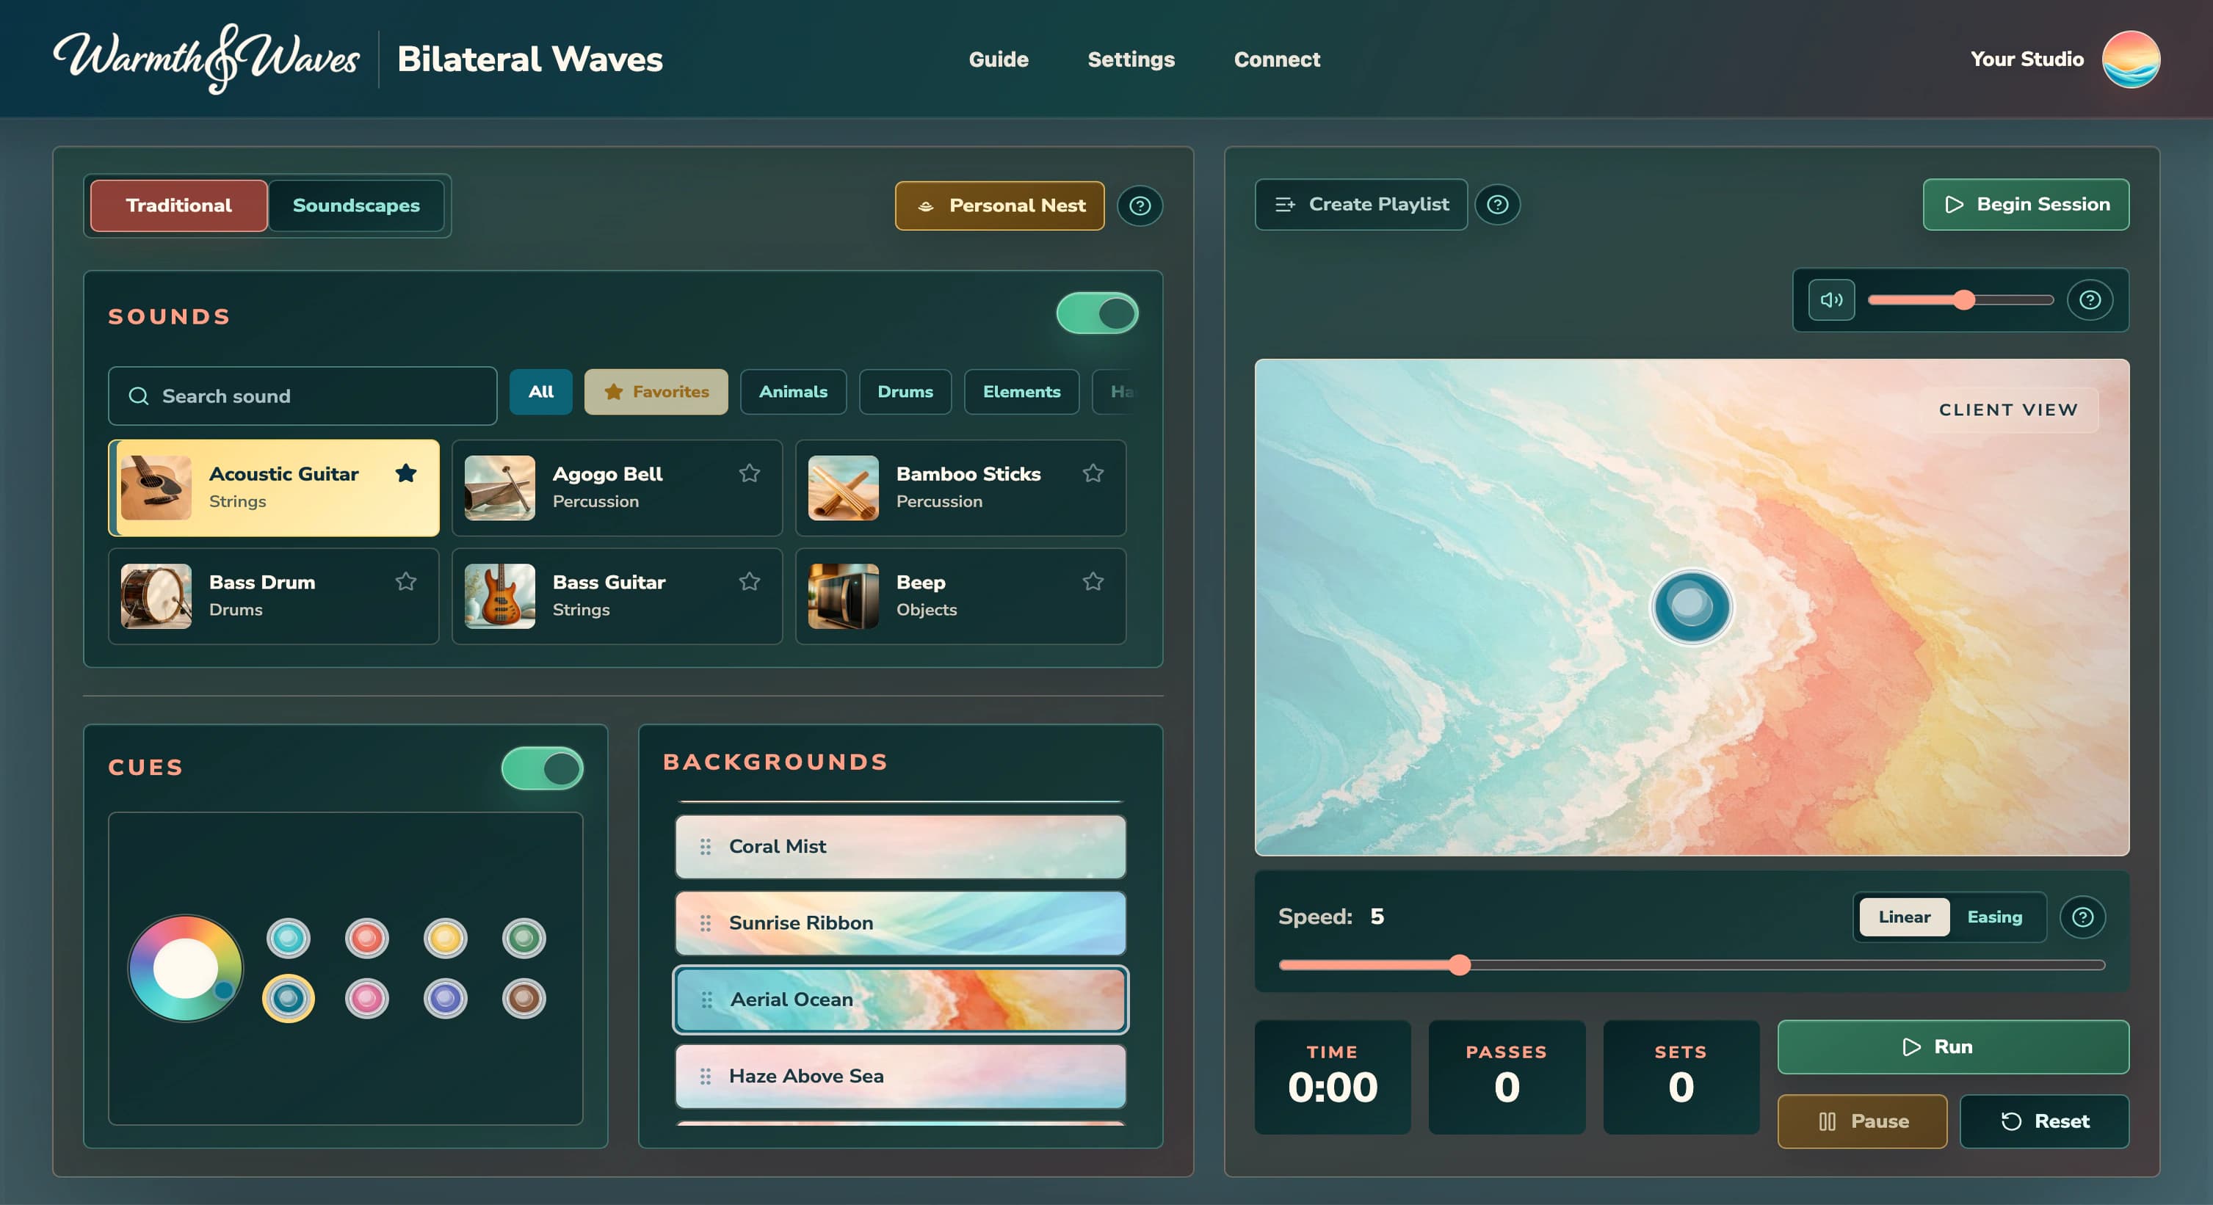2213x1205 pixels.
Task: Select the Agogo Bell sound card
Action: pyautogui.click(x=617, y=488)
